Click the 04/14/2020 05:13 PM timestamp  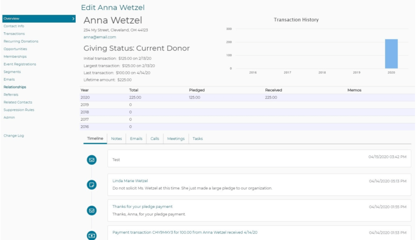coord(388,181)
